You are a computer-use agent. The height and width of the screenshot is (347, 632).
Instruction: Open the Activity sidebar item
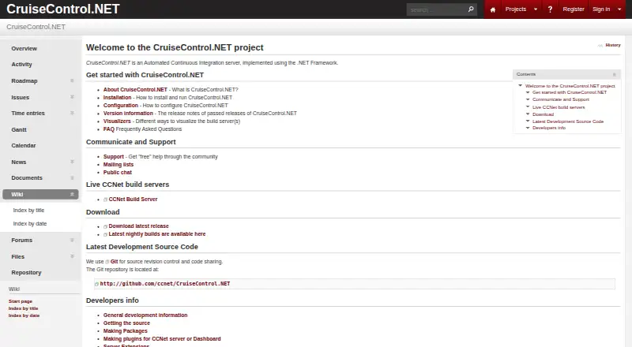tap(22, 65)
